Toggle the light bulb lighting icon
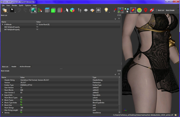180x117 pixels. 107,10
